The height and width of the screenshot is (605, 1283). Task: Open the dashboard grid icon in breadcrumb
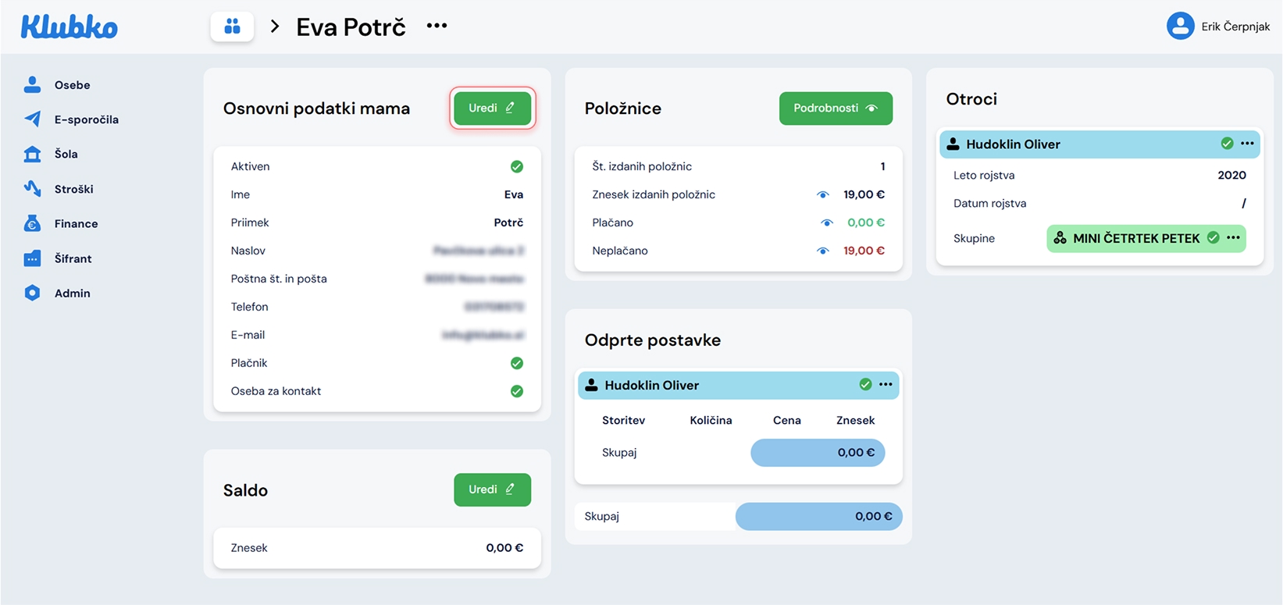point(232,27)
